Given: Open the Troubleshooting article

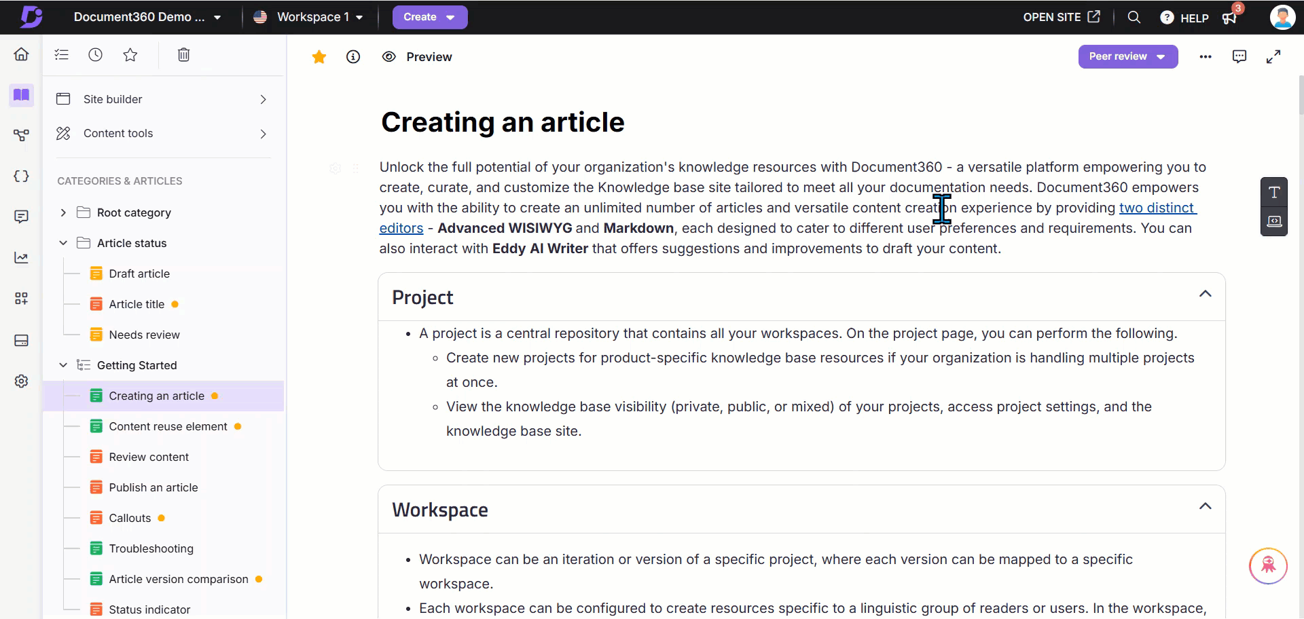Looking at the screenshot, I should (x=151, y=548).
